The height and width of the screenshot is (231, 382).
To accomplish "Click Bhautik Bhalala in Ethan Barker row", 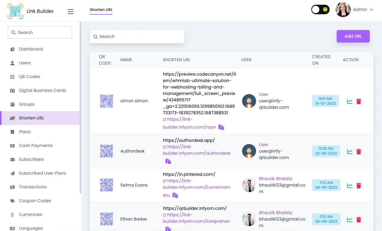I will (275, 213).
